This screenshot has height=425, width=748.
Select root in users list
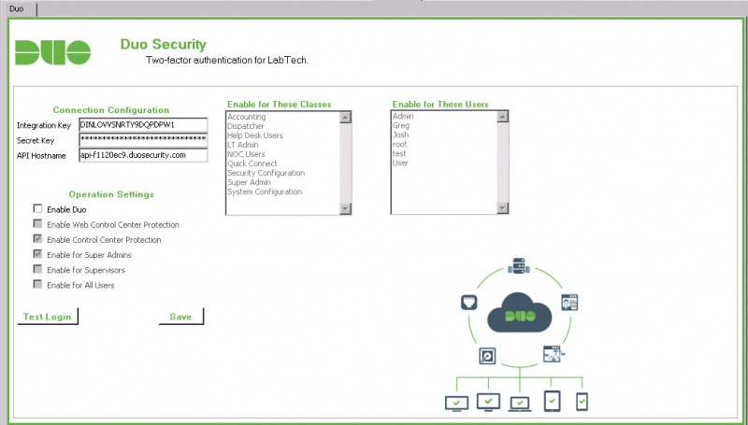pyautogui.click(x=400, y=144)
